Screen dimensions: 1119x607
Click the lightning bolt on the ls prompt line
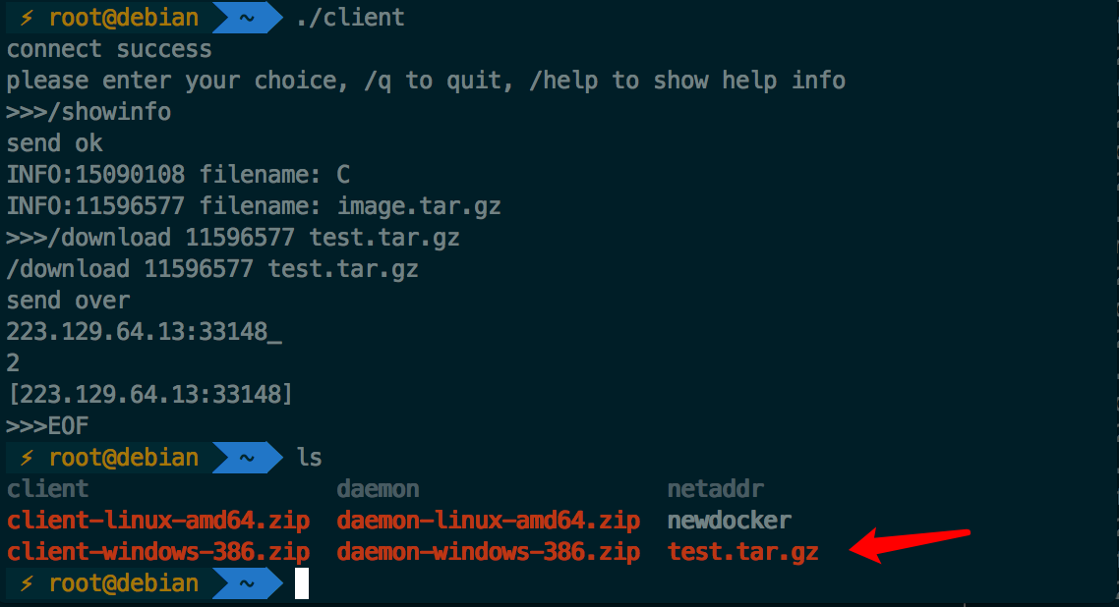point(28,458)
